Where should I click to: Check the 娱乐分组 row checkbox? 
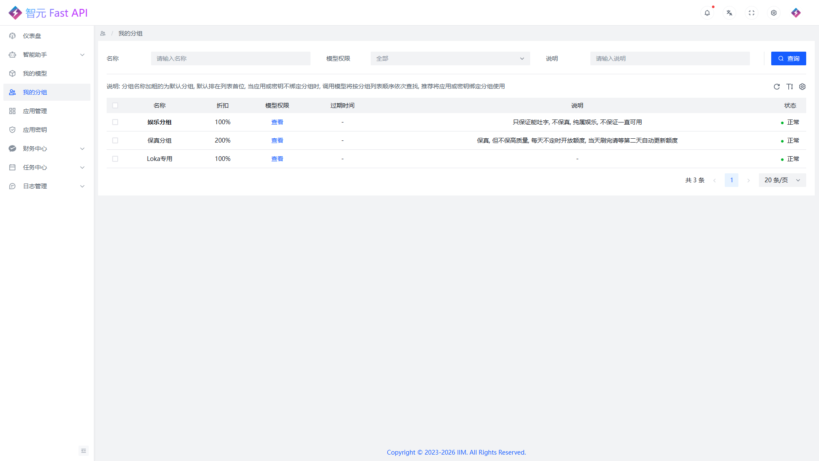point(115,122)
